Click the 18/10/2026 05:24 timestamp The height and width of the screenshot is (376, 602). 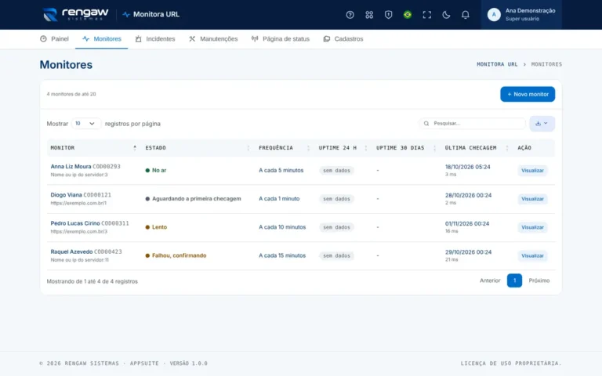468,167
